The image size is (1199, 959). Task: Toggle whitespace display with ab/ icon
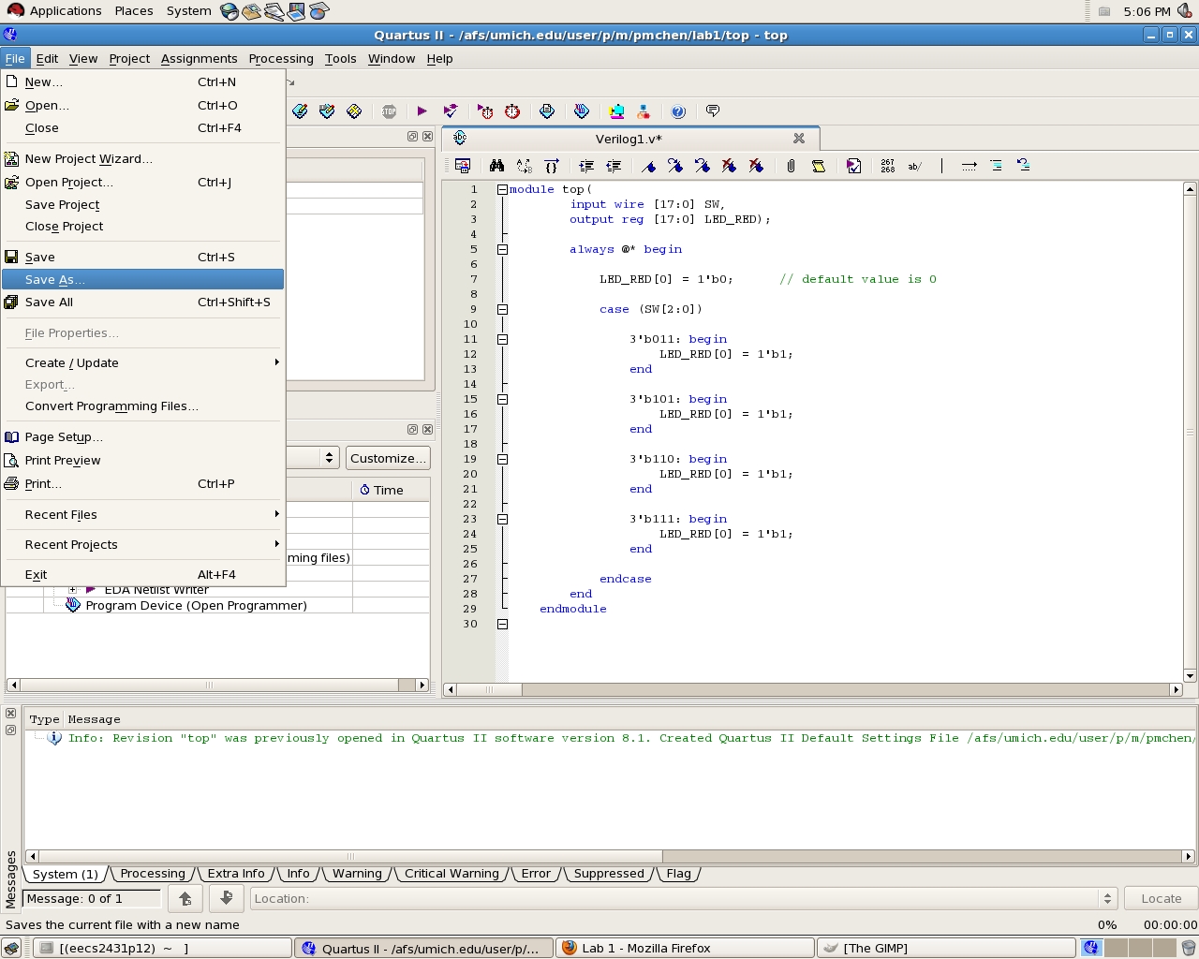[x=915, y=166]
